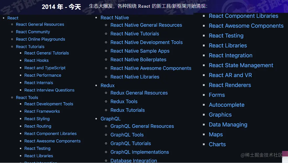Go to React Routing link
This screenshot has width=288, height=163.
(x=38, y=126)
